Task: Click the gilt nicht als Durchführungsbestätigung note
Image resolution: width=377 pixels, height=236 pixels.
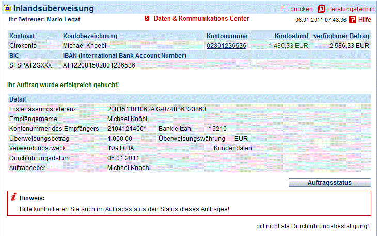Action: click(x=312, y=226)
